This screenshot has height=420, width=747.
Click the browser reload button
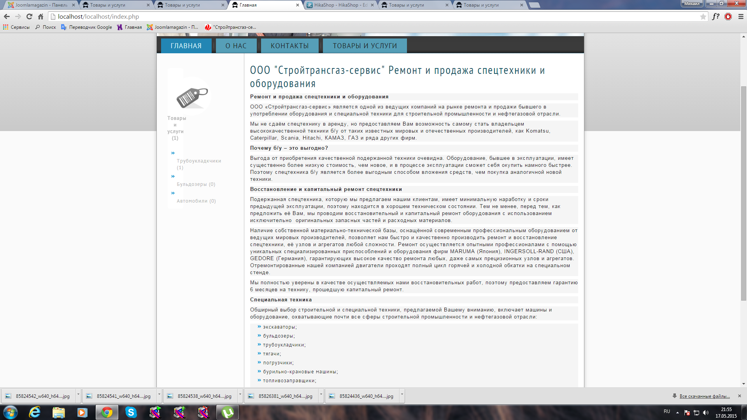(x=29, y=16)
